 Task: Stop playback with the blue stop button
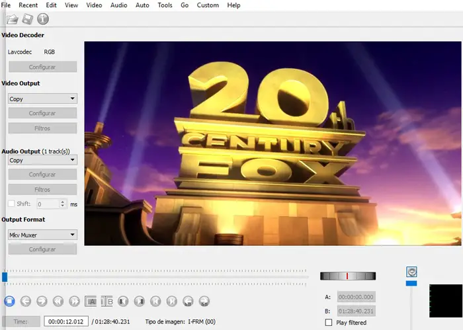point(9,302)
